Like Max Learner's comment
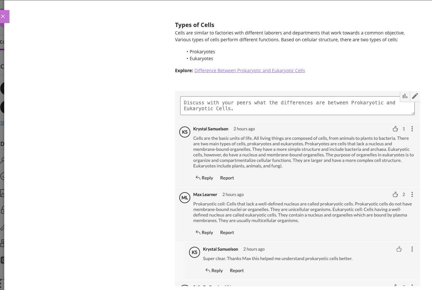Image resolution: width=432 pixels, height=290 pixels. click(395, 194)
